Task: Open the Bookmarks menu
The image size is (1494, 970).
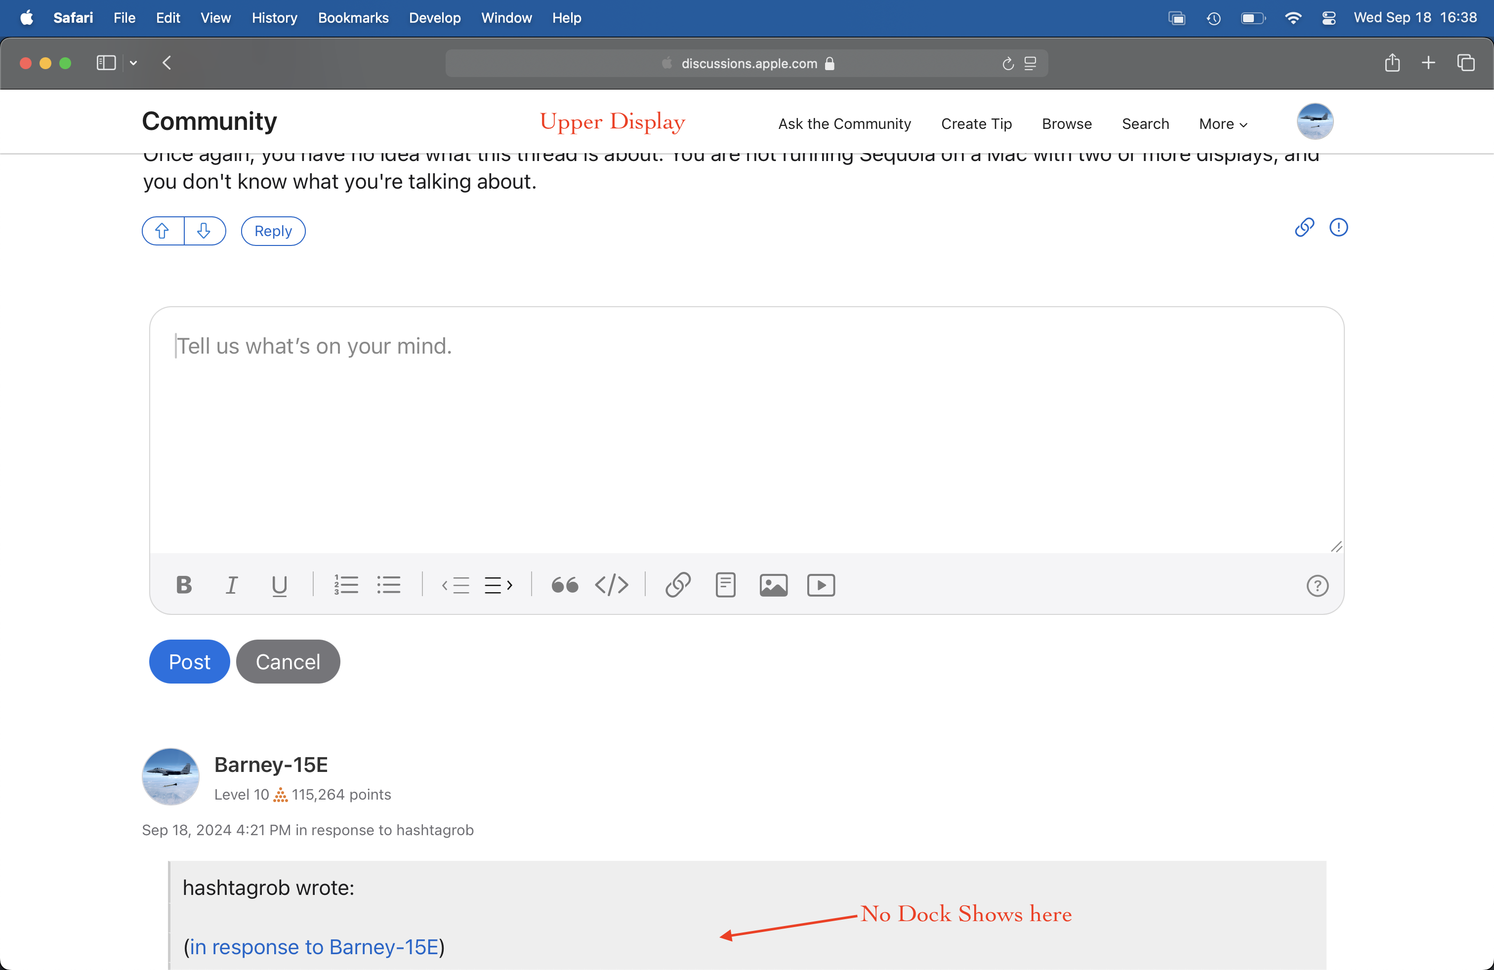Action: coord(353,18)
